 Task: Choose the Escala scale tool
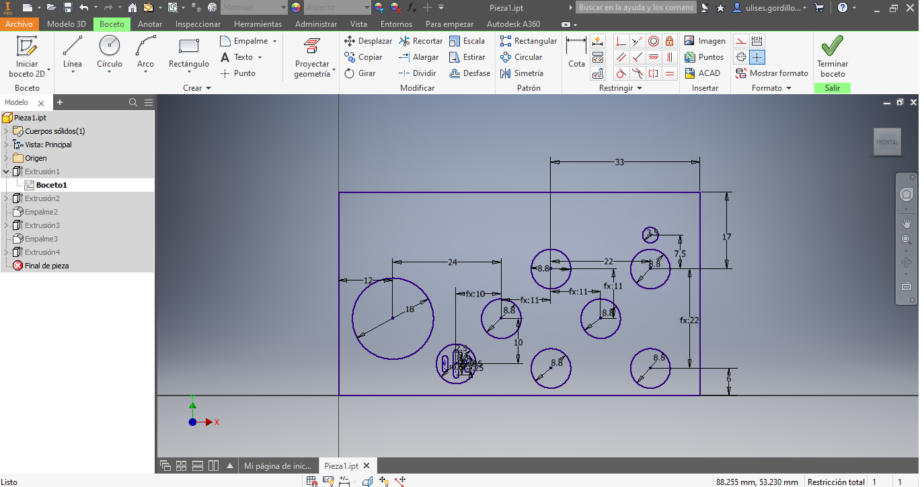click(467, 41)
